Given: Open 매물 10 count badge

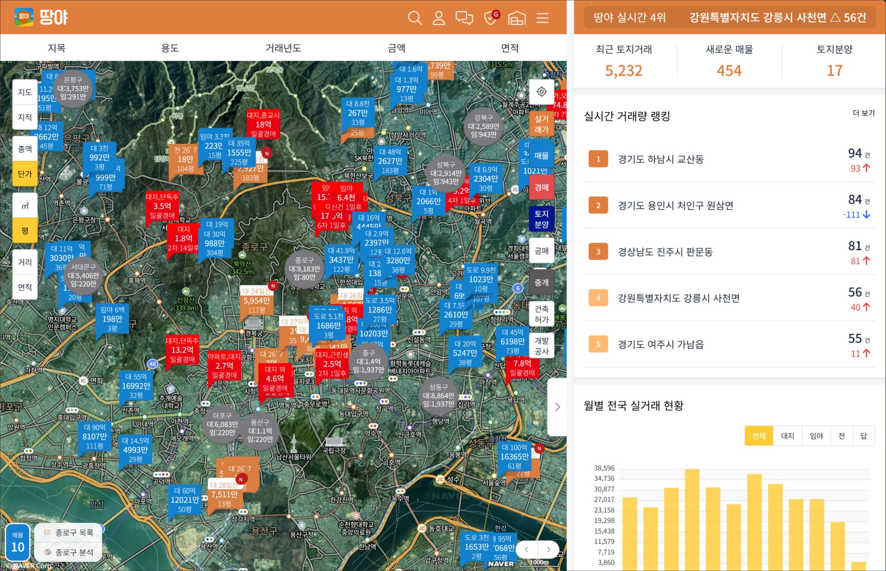Looking at the screenshot, I should point(18,542).
